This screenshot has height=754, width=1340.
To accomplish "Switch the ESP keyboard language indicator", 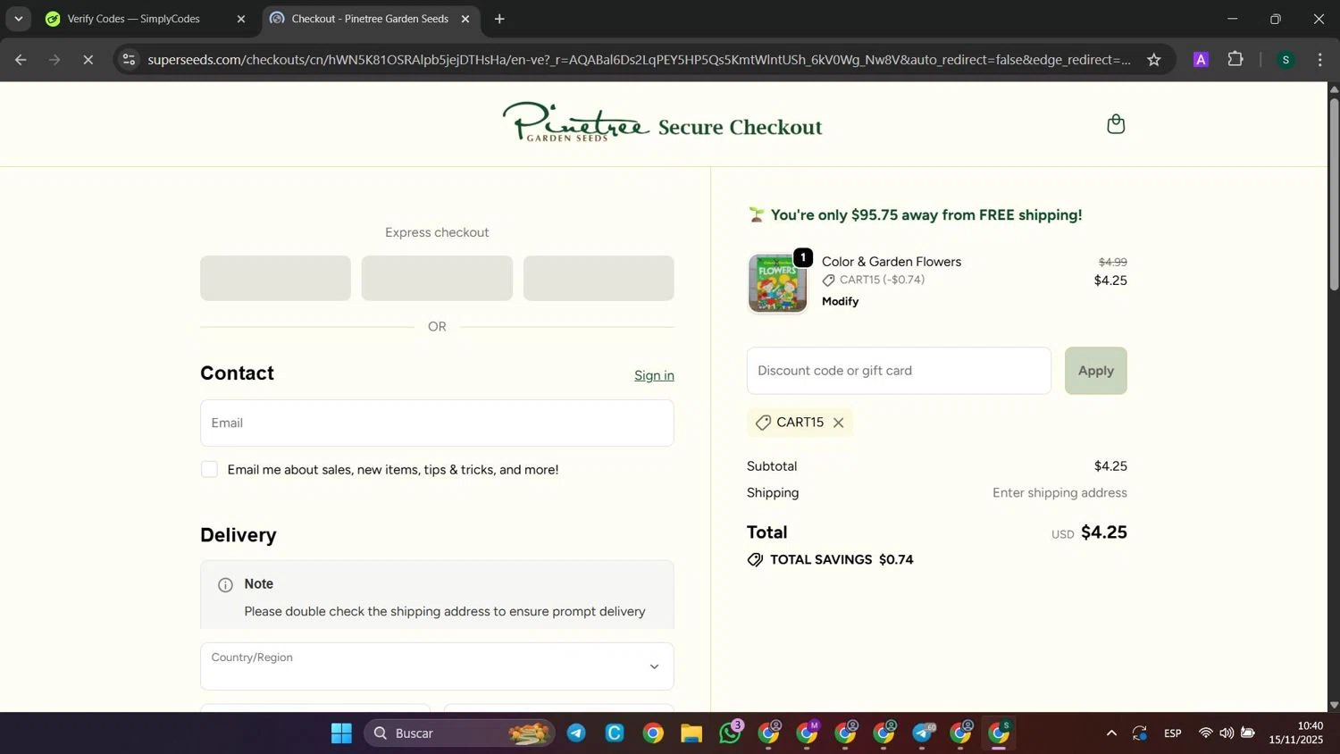I will pyautogui.click(x=1172, y=733).
